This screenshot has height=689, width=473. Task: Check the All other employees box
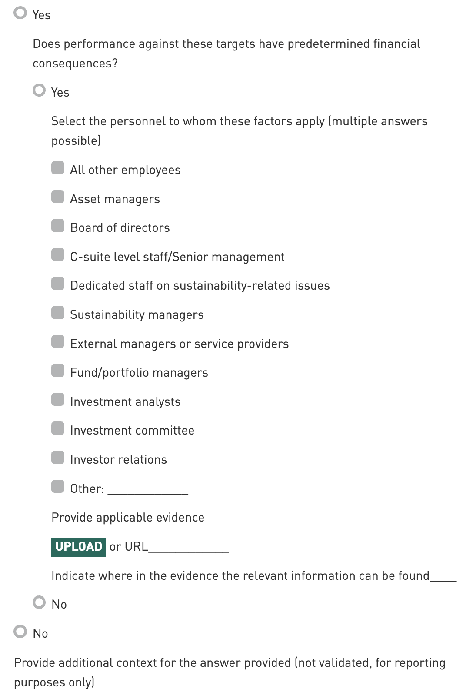tap(58, 168)
